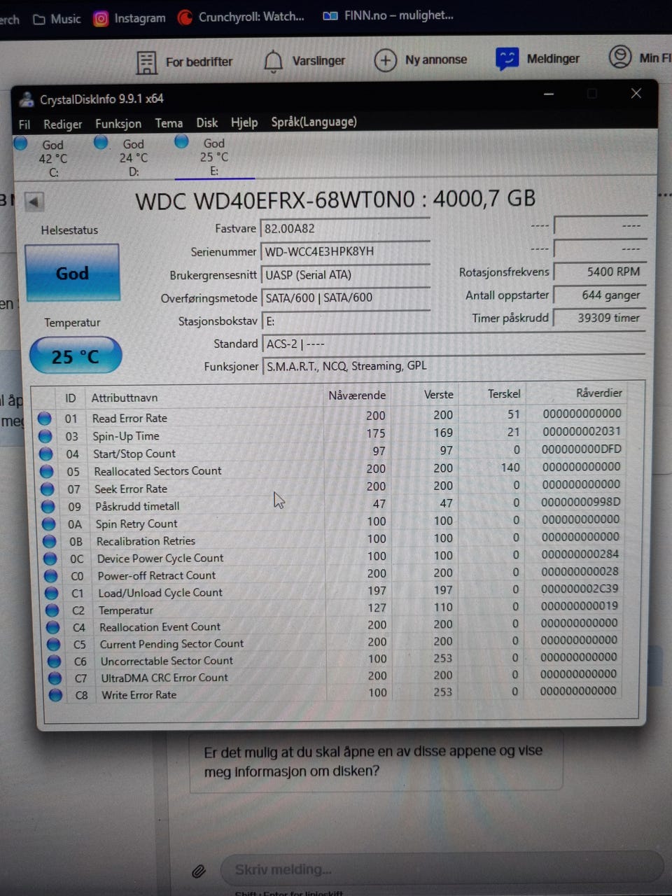Click the Overføringsmetode SATA/600 field
The height and width of the screenshot is (896, 672).
[x=345, y=297]
